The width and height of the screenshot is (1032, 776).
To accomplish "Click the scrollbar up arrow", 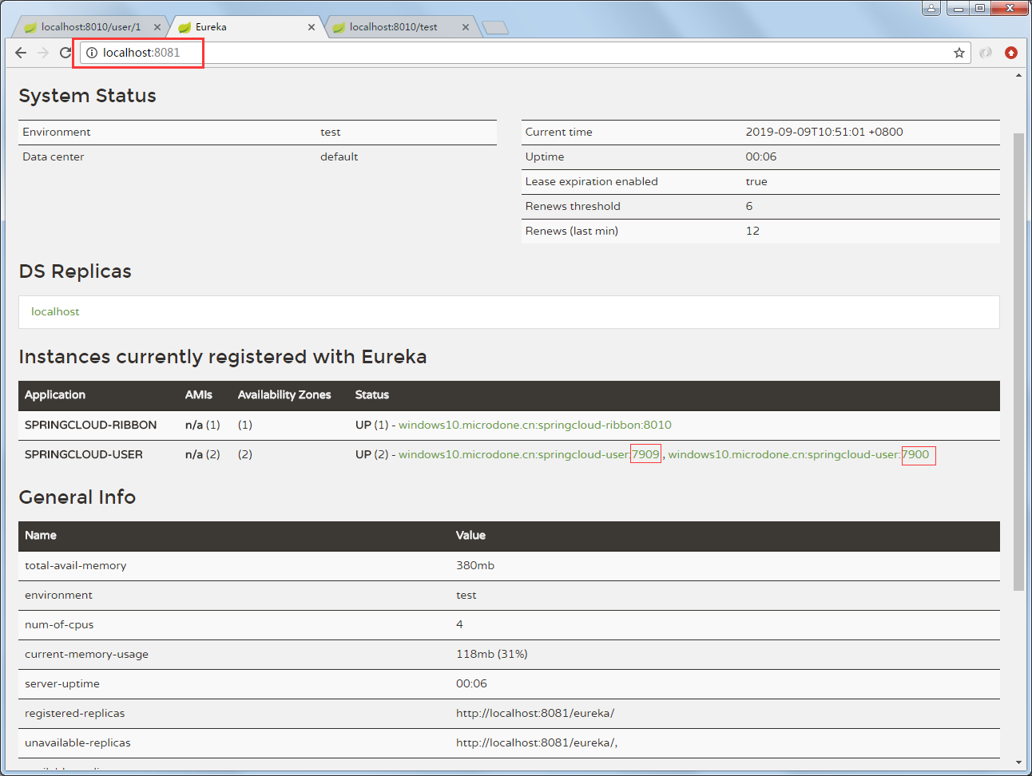I will (x=1018, y=75).
